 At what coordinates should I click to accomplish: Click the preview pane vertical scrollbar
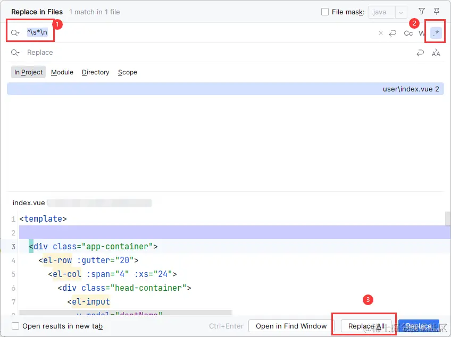point(448,219)
